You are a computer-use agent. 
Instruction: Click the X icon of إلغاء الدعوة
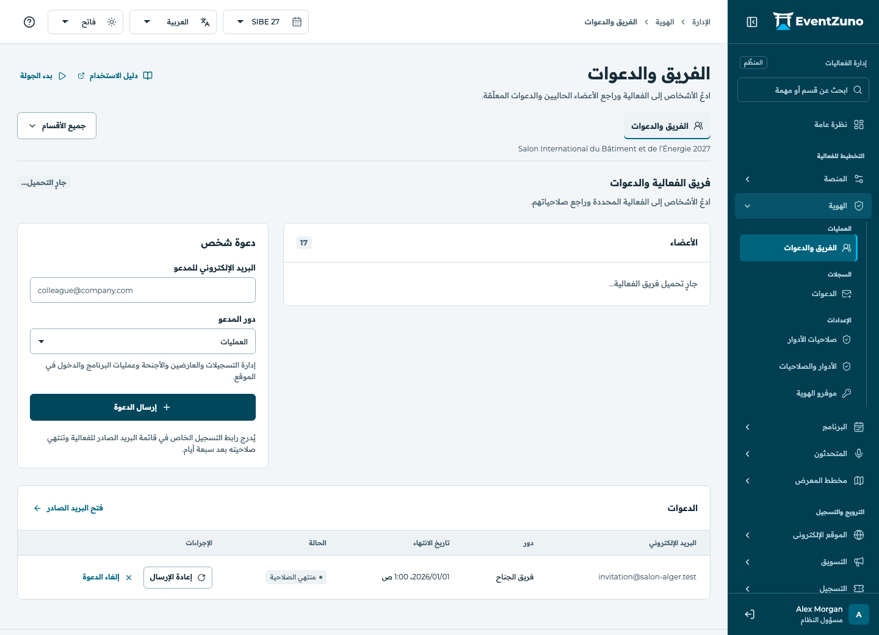point(129,578)
